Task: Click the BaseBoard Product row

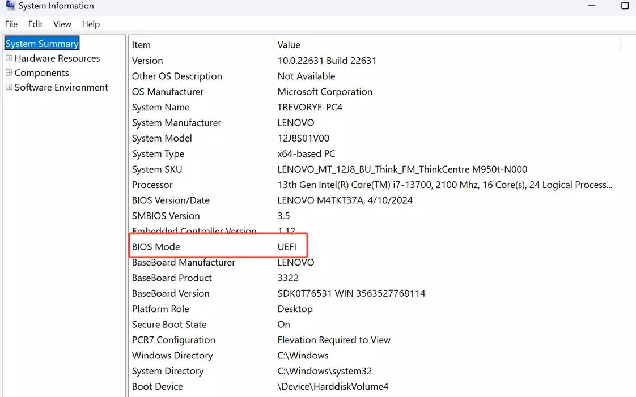Action: tap(172, 278)
